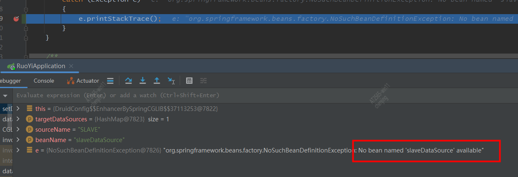Click the Actuator tab's endpoints icon
Image resolution: width=518 pixels, height=177 pixels.
(70, 81)
